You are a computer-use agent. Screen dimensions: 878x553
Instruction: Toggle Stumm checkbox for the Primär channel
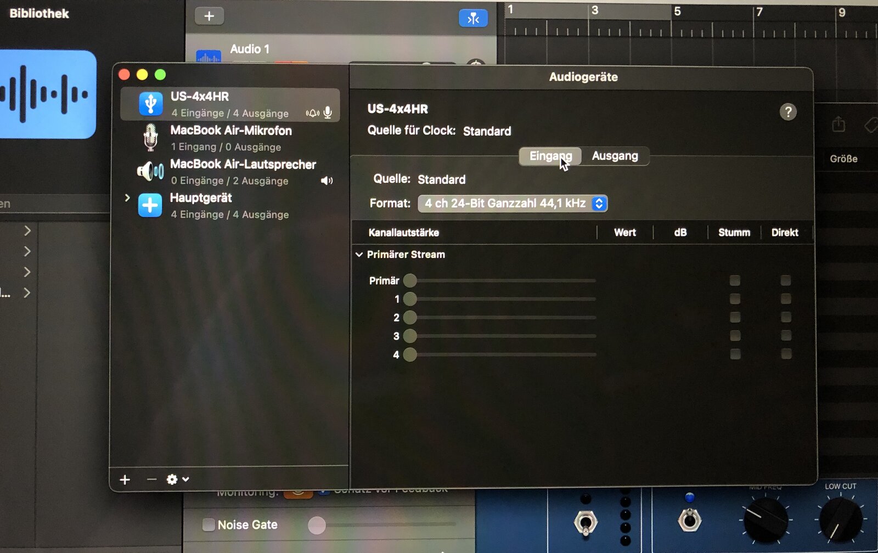tap(735, 281)
